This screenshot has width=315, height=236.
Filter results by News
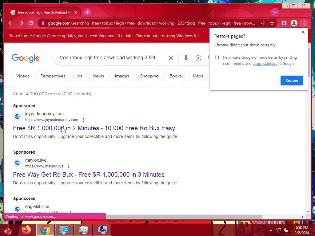(98, 76)
